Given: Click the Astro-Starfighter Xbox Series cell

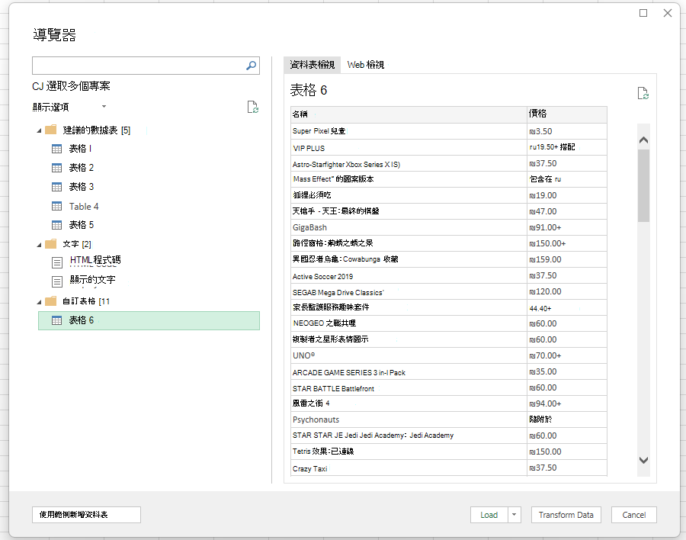Looking at the screenshot, I should click(409, 164).
